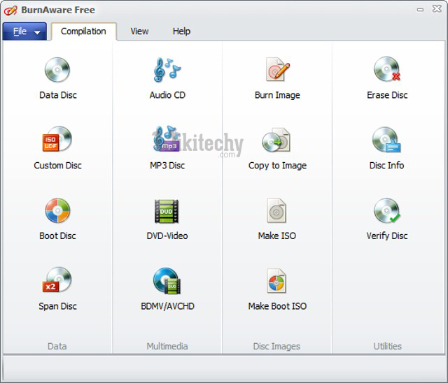Switch to the Compilation tab

[x=84, y=31]
